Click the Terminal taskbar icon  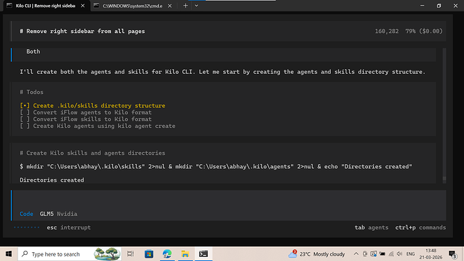203,254
